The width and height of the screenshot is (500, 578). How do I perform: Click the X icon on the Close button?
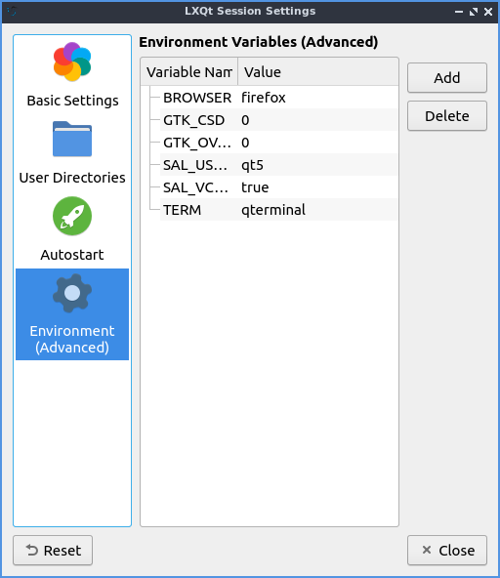point(427,550)
